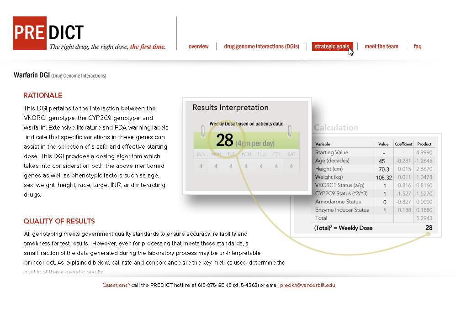Click the predict@vanderbilt.edu email link
This screenshot has height=312, width=461.
tap(307, 286)
